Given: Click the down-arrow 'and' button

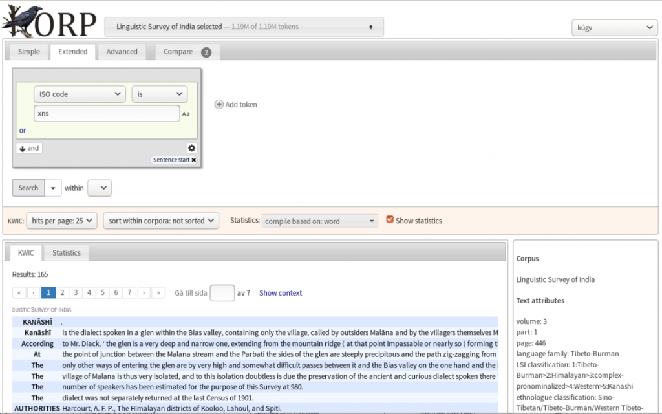Looking at the screenshot, I should (29, 148).
